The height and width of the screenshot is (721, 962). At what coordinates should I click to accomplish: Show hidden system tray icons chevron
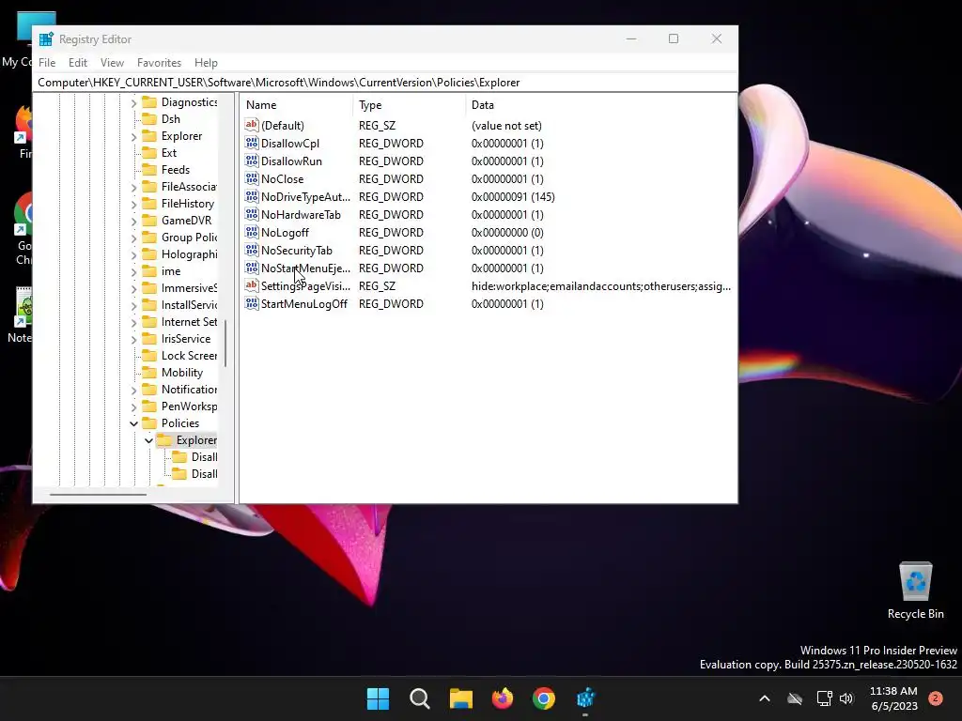coord(765,698)
